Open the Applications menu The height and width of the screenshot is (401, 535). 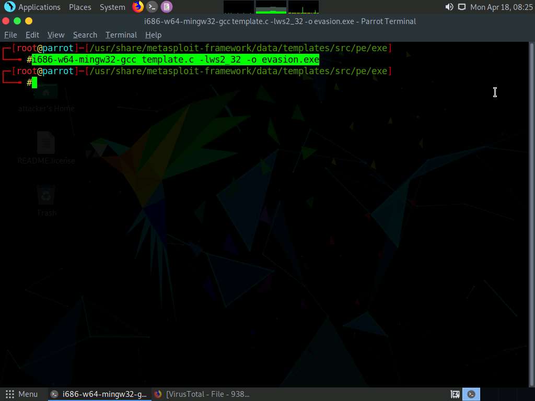tap(39, 7)
